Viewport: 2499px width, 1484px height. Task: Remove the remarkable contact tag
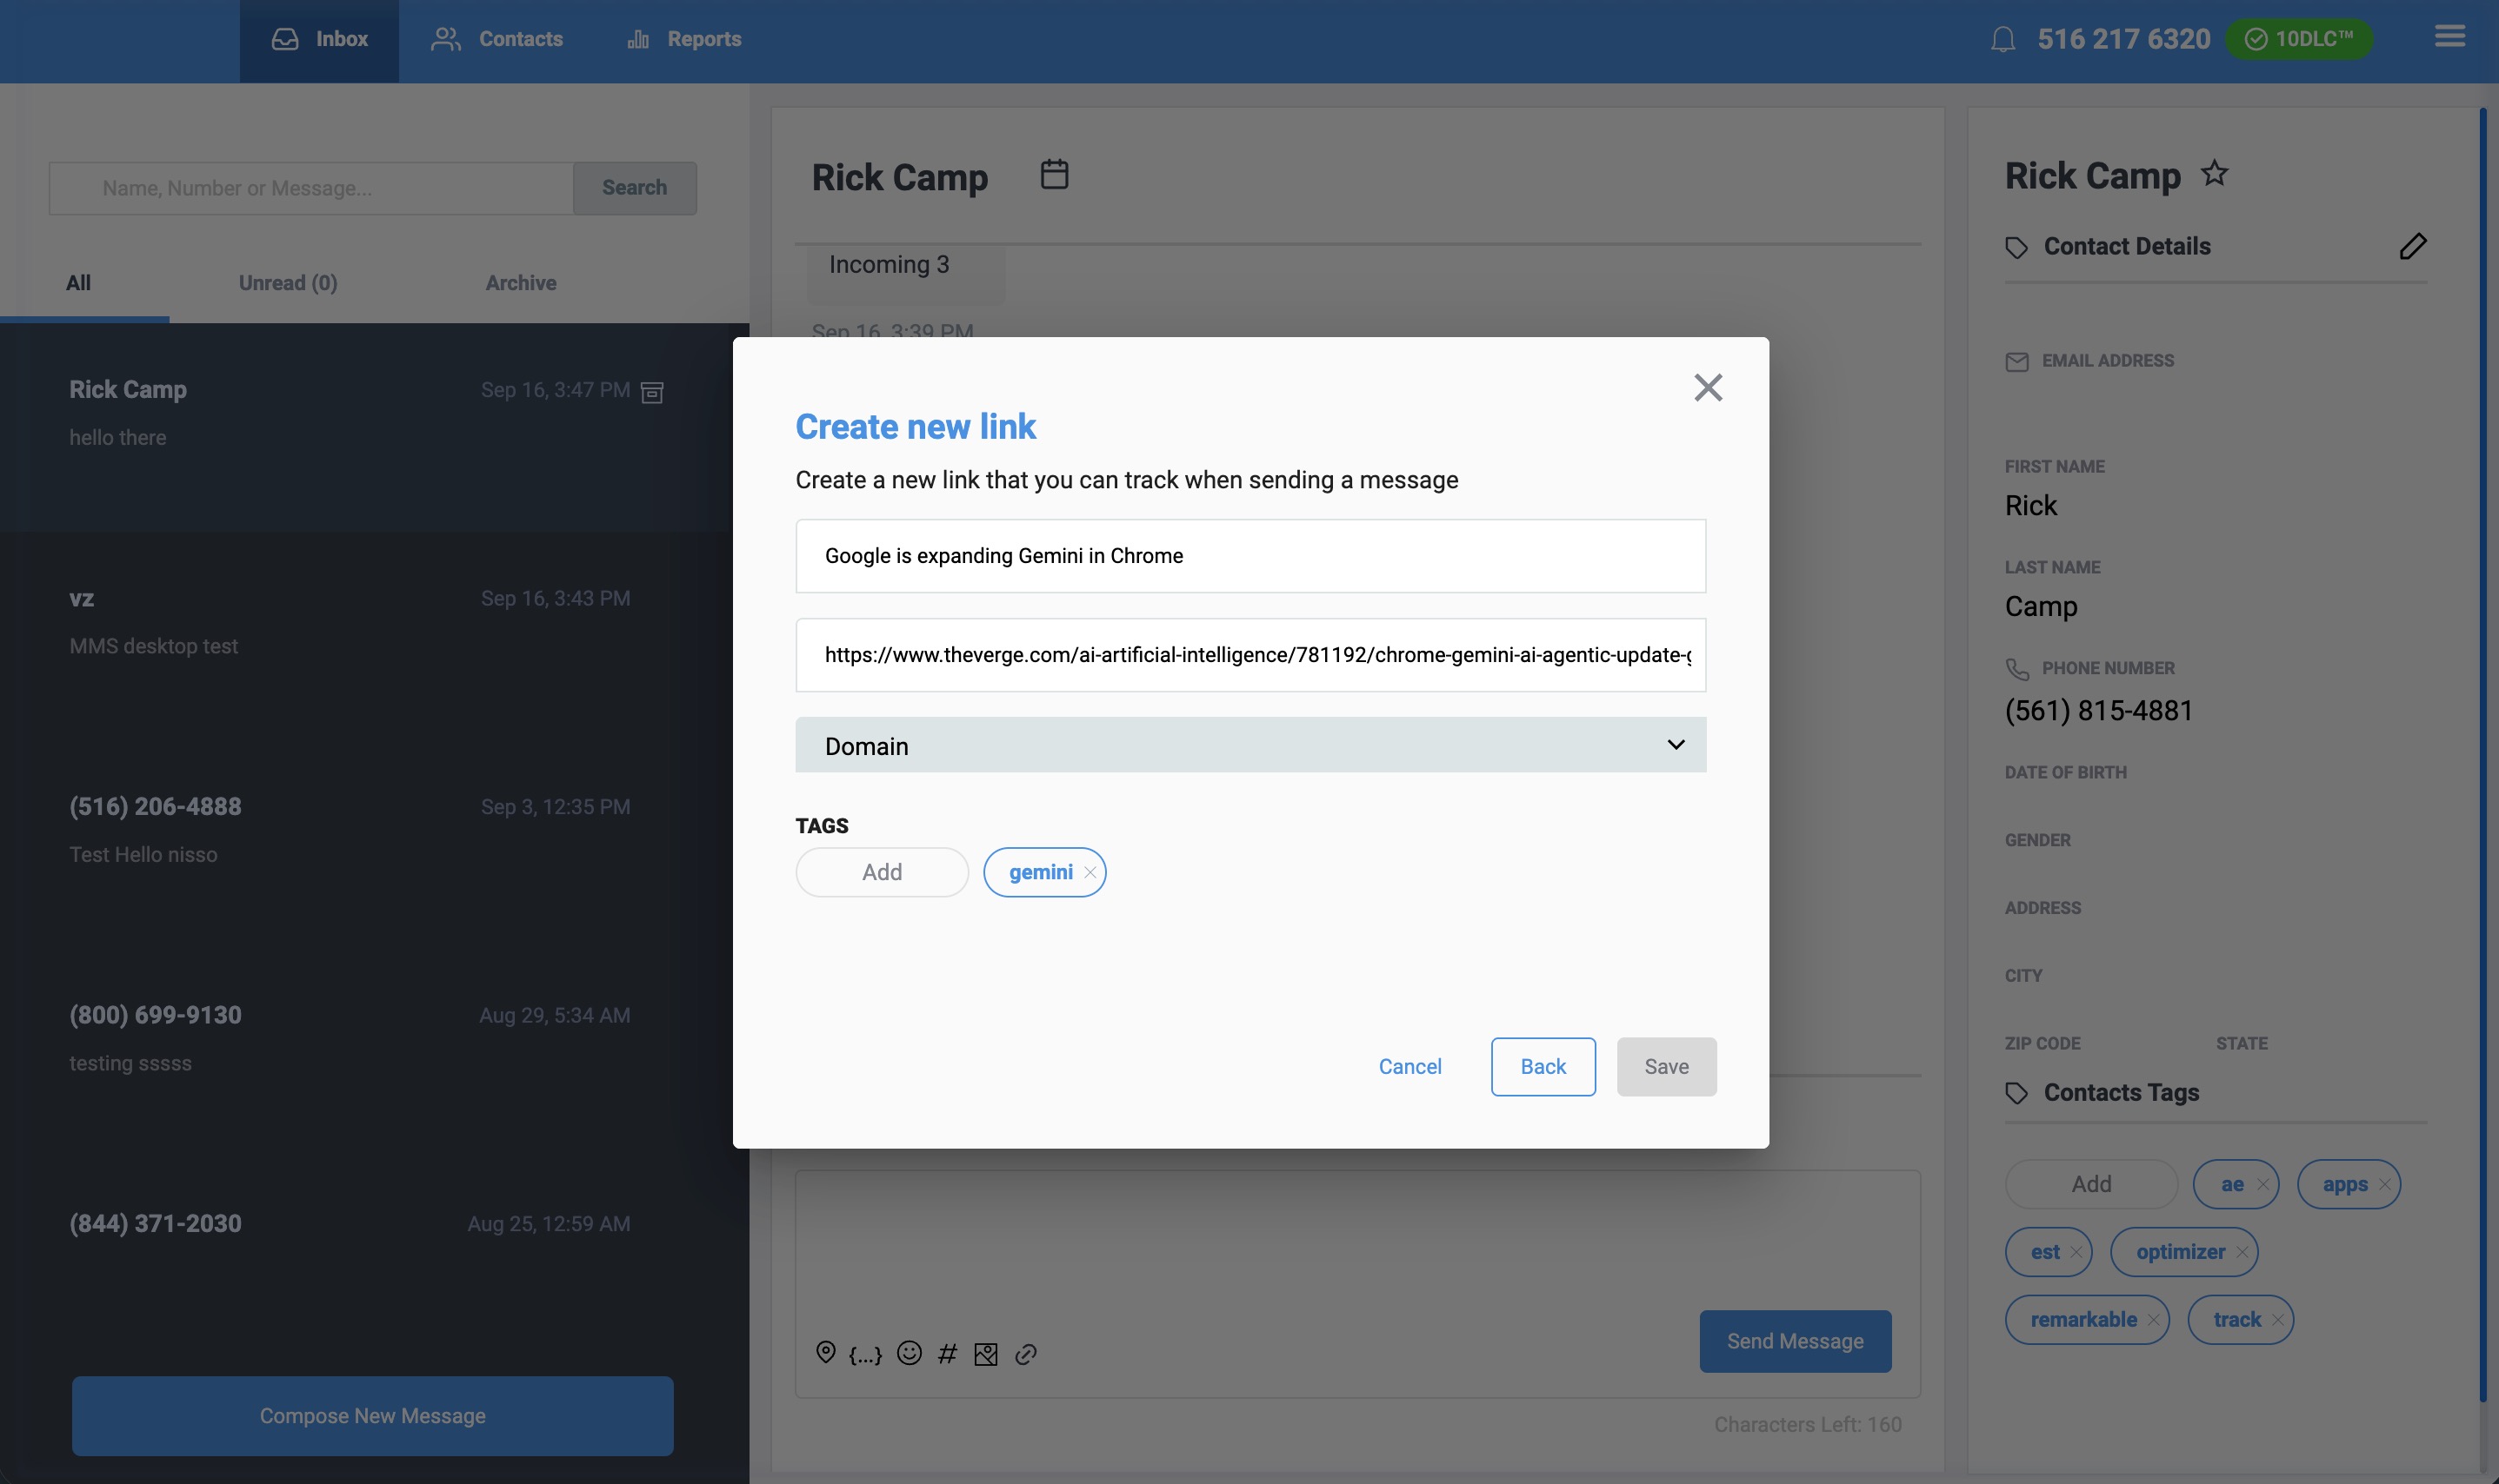click(x=2152, y=1320)
